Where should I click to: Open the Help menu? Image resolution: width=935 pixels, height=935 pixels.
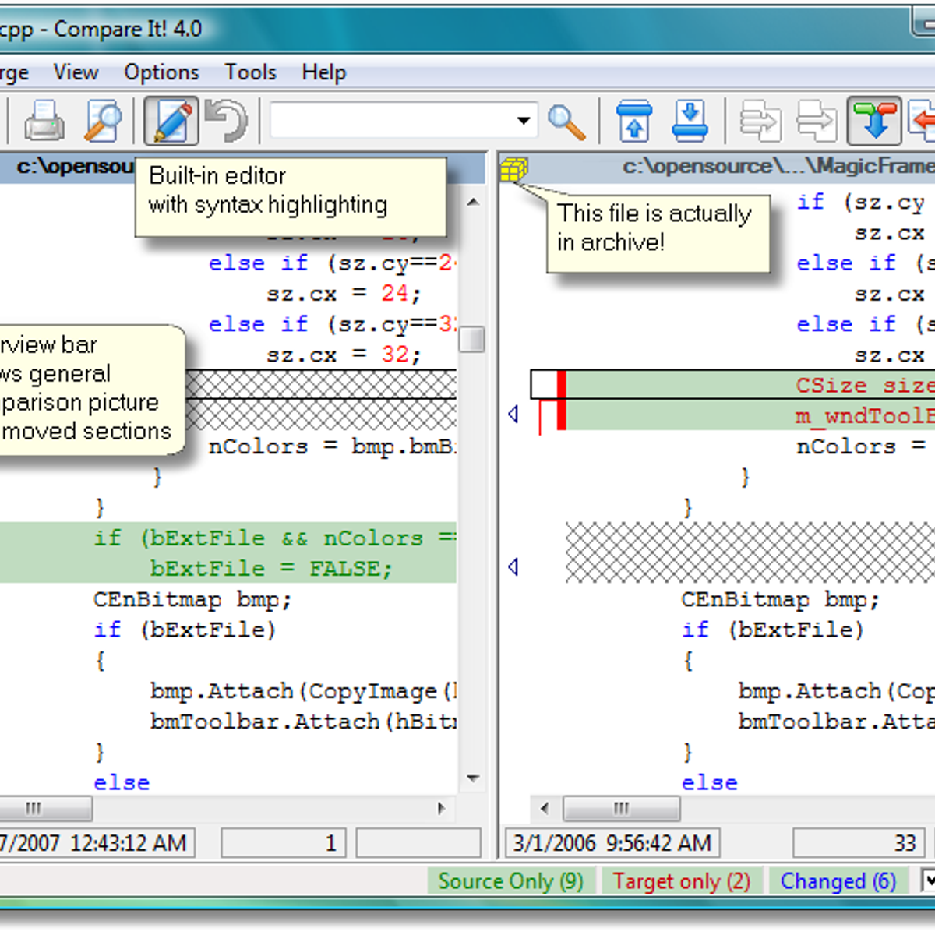pos(323,72)
